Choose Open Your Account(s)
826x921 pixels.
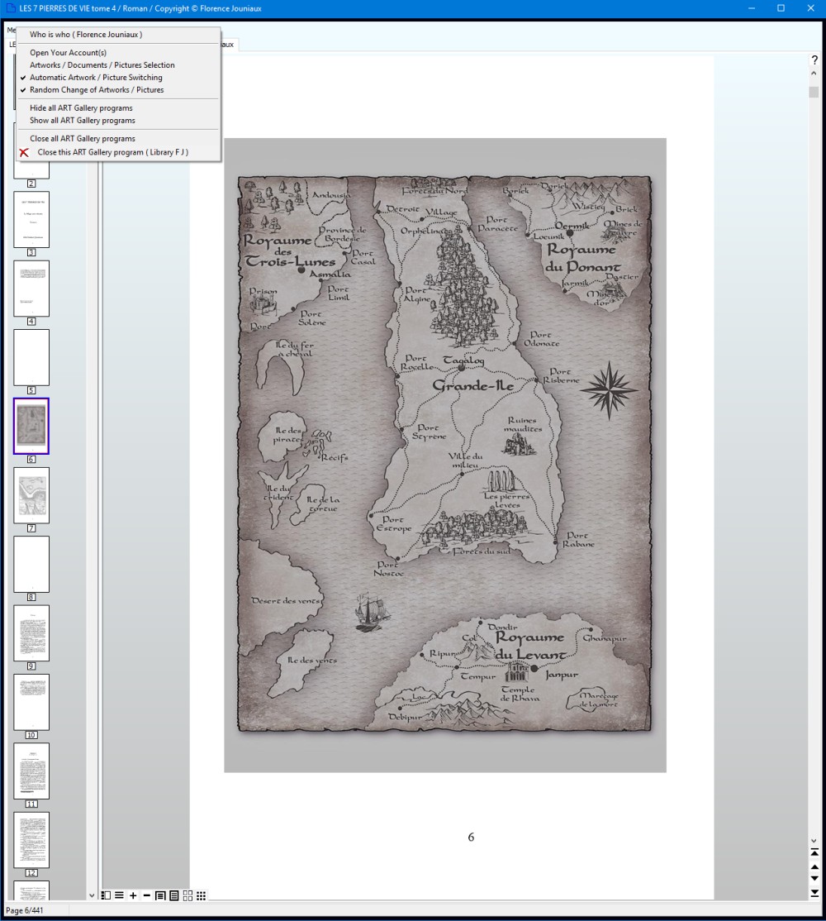(x=68, y=53)
